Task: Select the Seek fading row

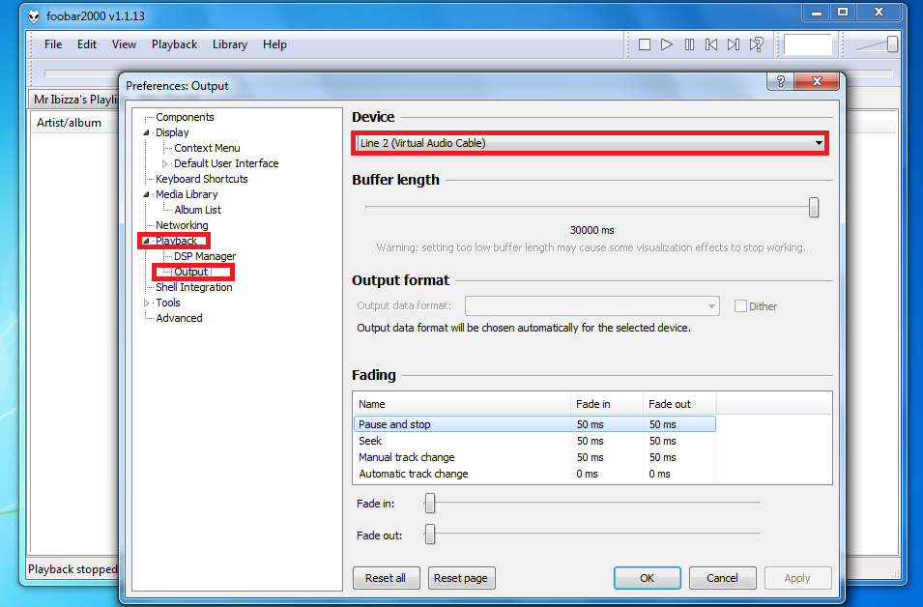Action: coord(534,441)
